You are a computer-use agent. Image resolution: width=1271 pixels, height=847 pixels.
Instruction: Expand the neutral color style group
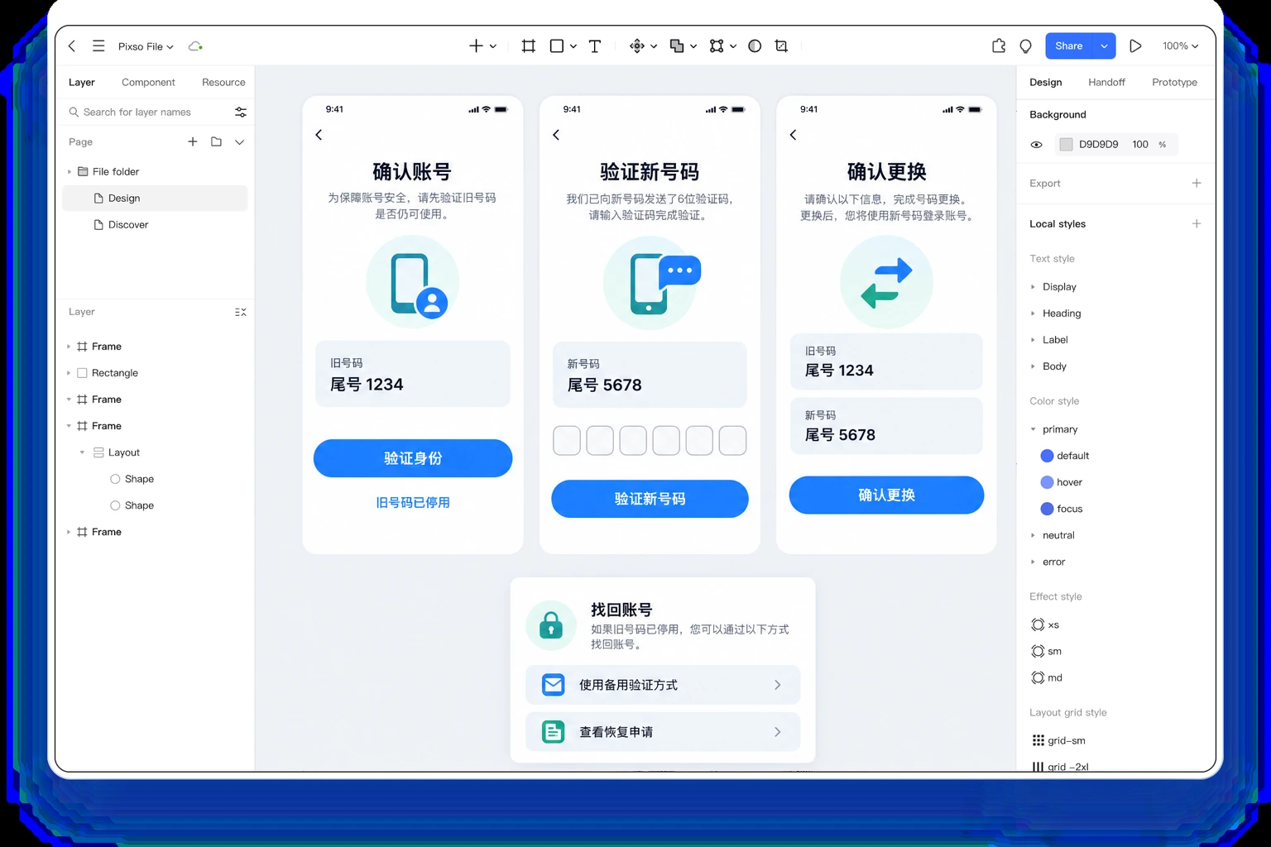tap(1033, 535)
